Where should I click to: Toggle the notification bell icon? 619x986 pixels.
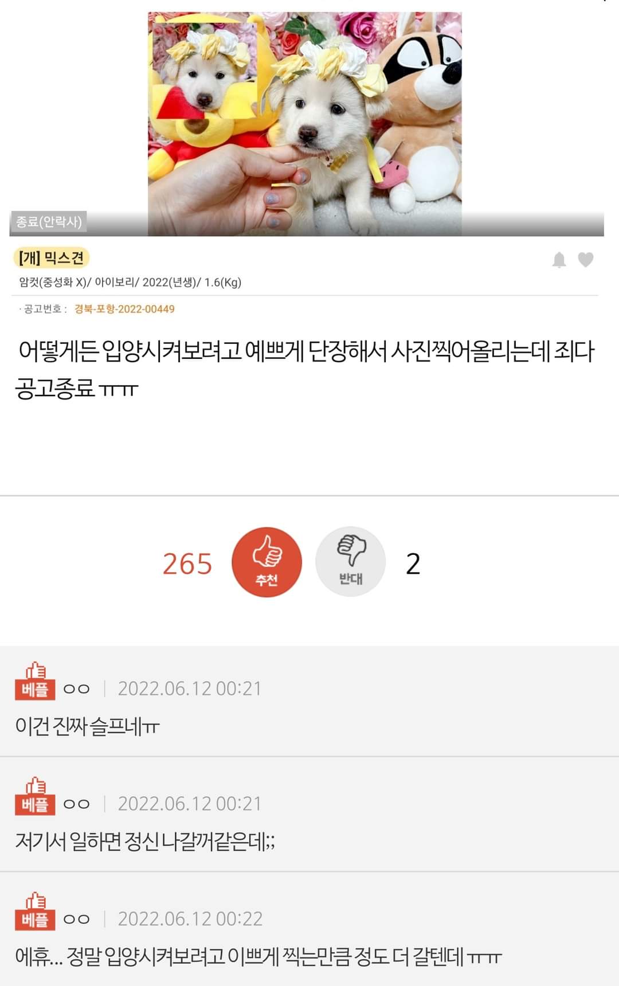click(x=559, y=260)
